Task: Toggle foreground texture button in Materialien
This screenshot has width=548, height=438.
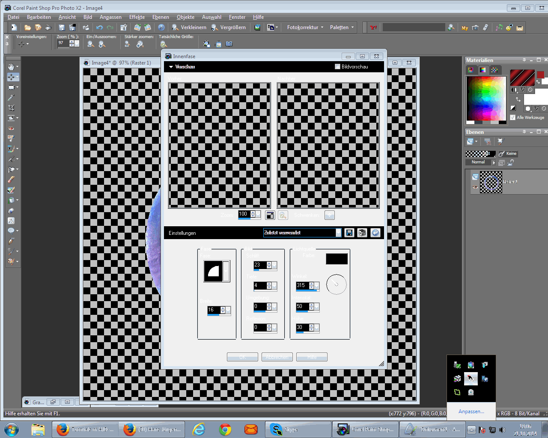Action: [x=523, y=90]
